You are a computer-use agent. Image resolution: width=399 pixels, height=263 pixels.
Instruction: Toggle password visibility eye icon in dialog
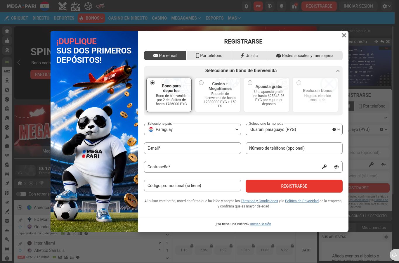coord(336,167)
